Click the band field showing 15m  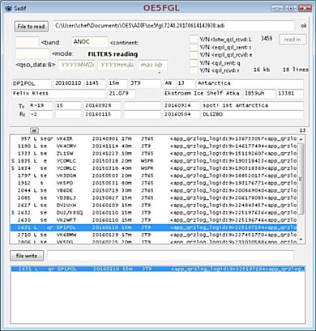coord(117,83)
